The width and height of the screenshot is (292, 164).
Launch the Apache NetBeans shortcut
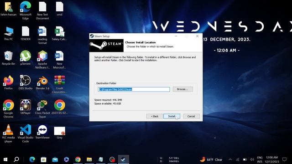42,60
